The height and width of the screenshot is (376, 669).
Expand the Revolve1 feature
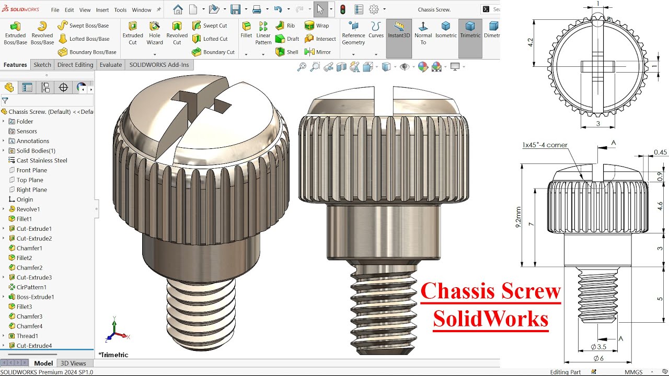point(4,209)
